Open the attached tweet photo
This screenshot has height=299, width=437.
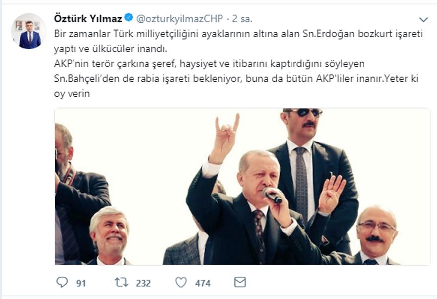tap(242, 187)
